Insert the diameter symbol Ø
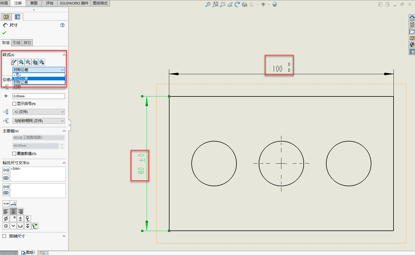 click(6, 219)
